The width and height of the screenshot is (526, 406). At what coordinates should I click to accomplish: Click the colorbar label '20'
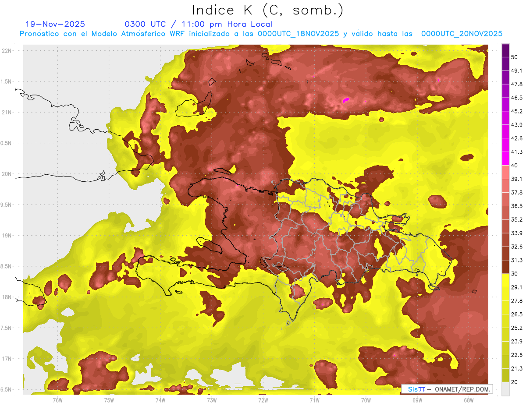pyautogui.click(x=515, y=382)
